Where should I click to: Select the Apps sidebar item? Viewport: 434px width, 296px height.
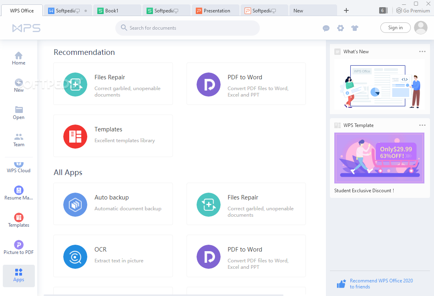point(18,276)
